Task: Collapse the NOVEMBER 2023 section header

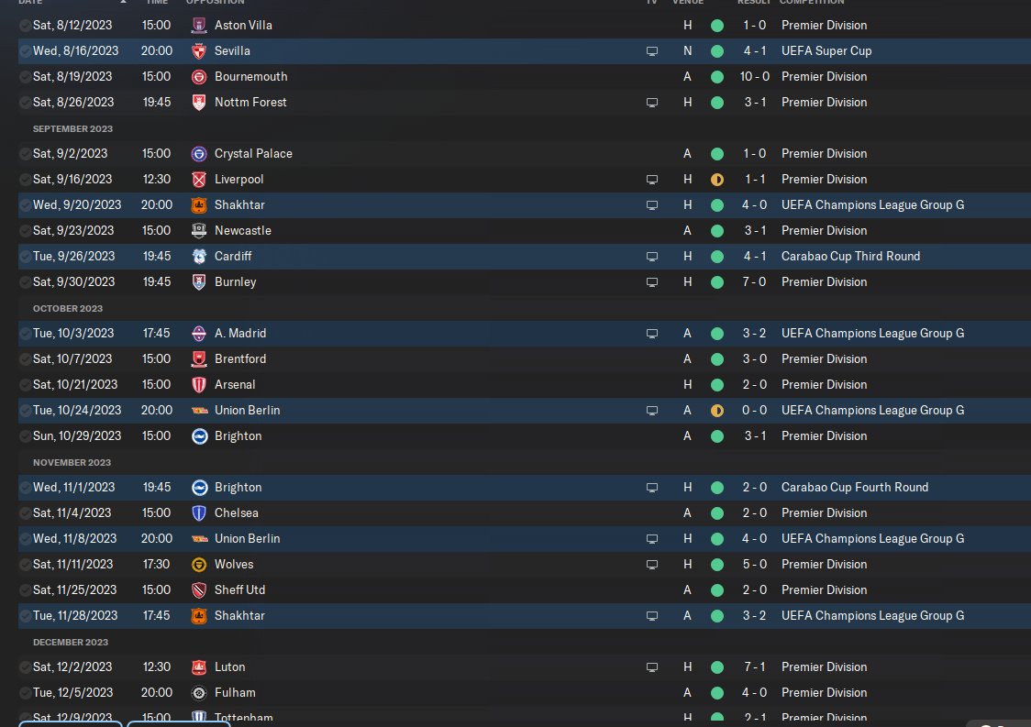Action: point(72,463)
